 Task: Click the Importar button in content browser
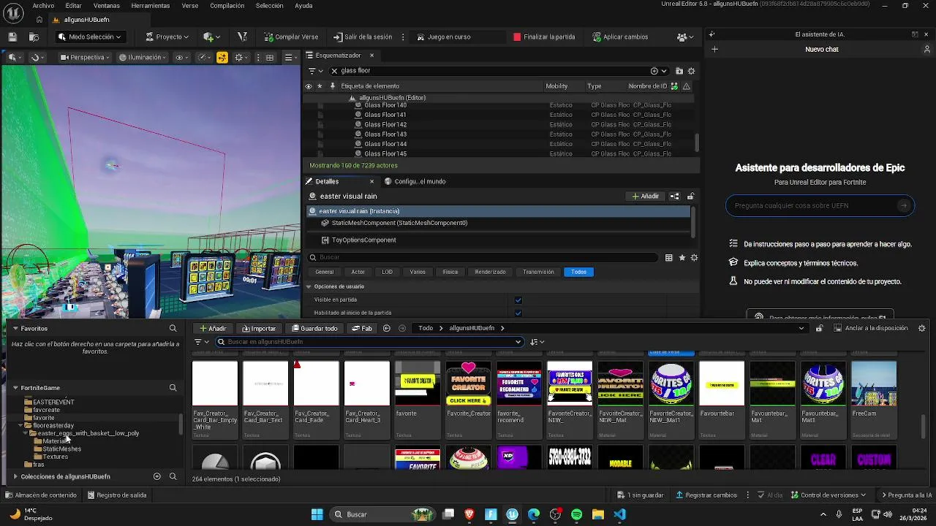coord(260,328)
